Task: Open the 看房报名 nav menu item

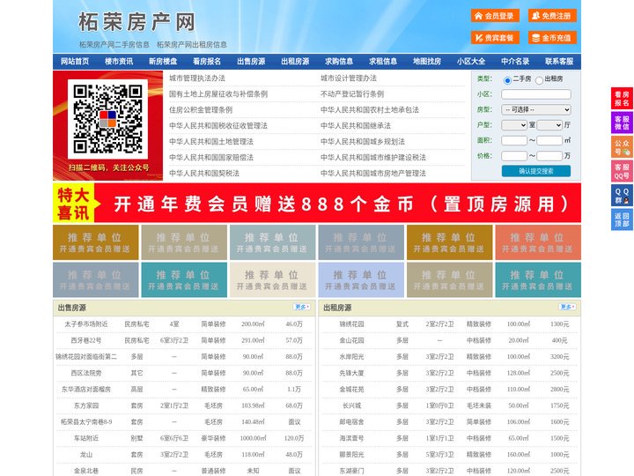Action: point(207,62)
